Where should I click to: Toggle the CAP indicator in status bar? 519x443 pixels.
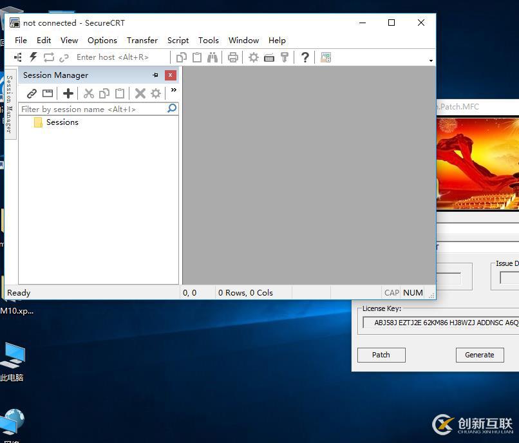tap(392, 292)
